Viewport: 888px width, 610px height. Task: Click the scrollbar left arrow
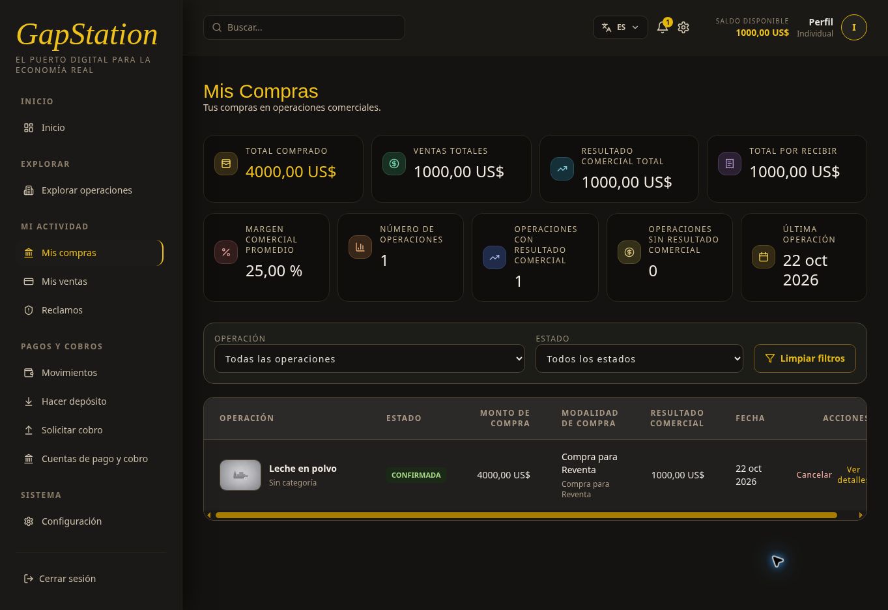click(208, 516)
